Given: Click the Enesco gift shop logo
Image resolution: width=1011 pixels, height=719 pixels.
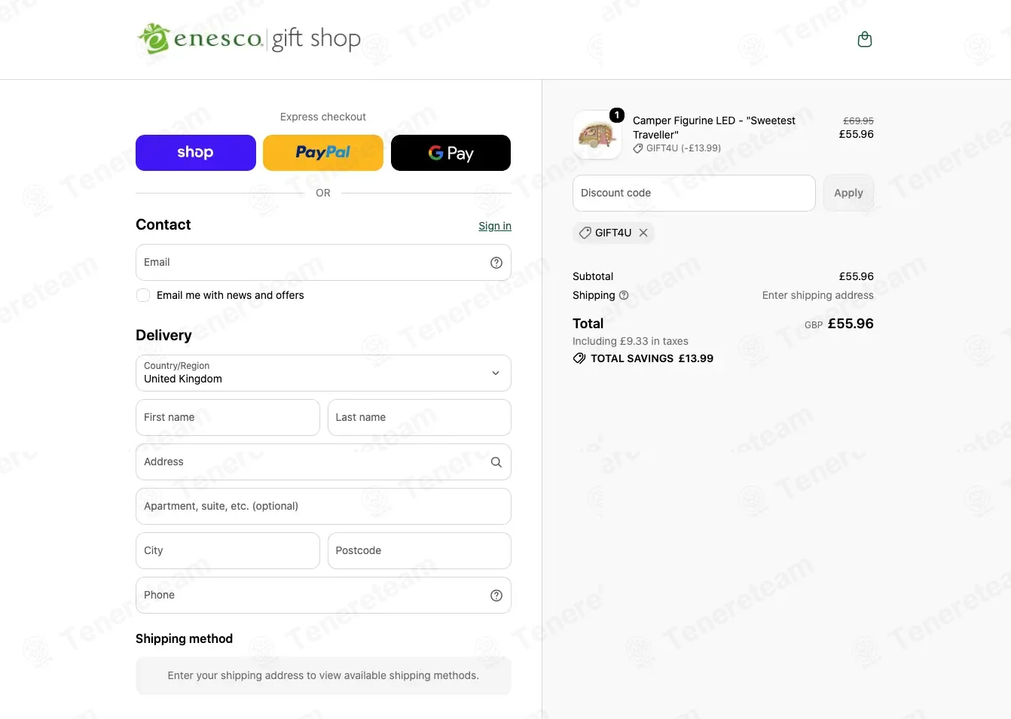Looking at the screenshot, I should 249,38.
